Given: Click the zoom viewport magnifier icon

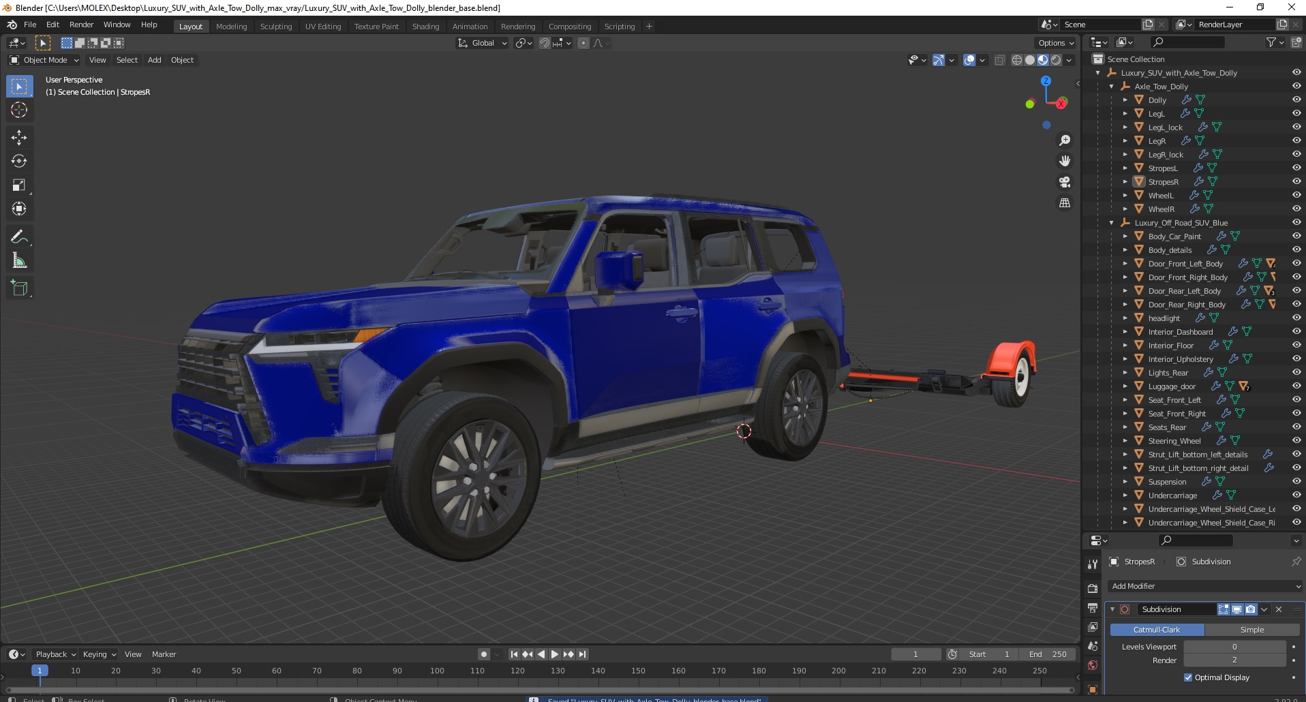Looking at the screenshot, I should [1065, 140].
